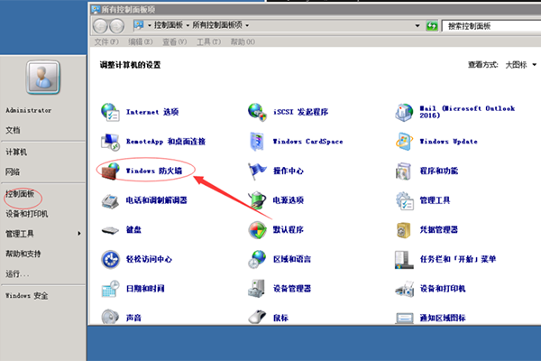Open the 任务栏和「开始」菜单 icon
The width and height of the screenshot is (541, 361).
pos(404,259)
